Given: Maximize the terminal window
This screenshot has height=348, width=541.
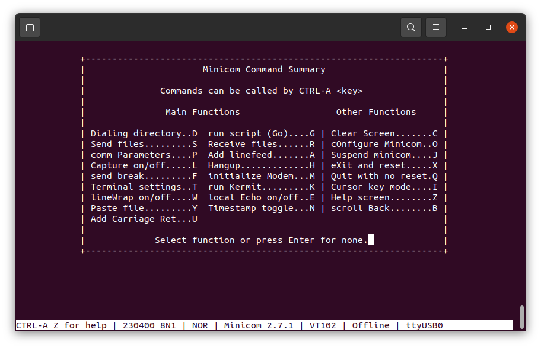Looking at the screenshot, I should [x=488, y=27].
